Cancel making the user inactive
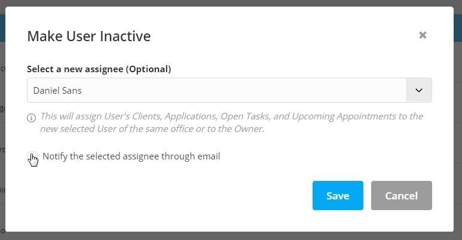462x240 pixels. click(401, 196)
